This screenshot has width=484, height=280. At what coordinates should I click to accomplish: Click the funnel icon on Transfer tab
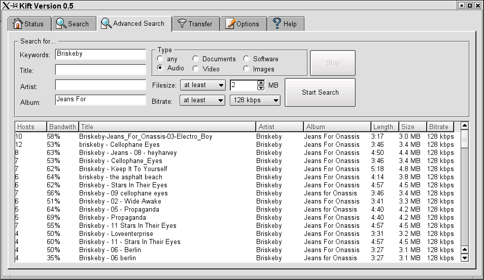182,24
